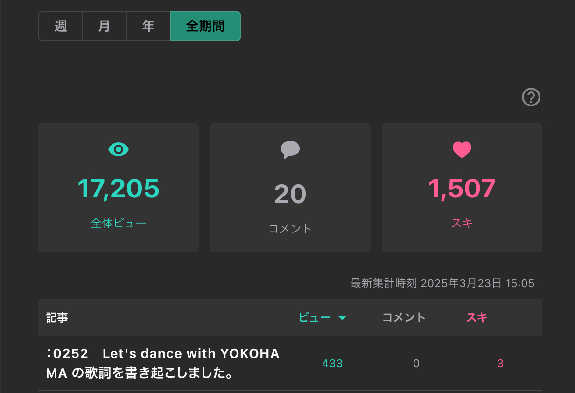This screenshot has height=393, width=575.
Task: Show stats for 年 (year) tab
Action: click(148, 26)
